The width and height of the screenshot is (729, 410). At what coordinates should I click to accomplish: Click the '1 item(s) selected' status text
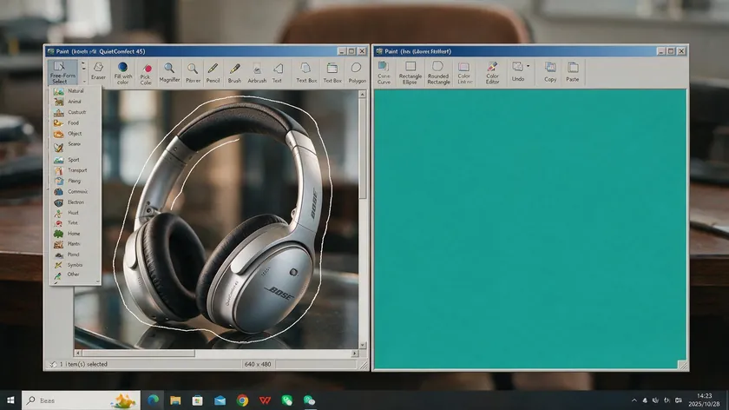tap(83, 364)
